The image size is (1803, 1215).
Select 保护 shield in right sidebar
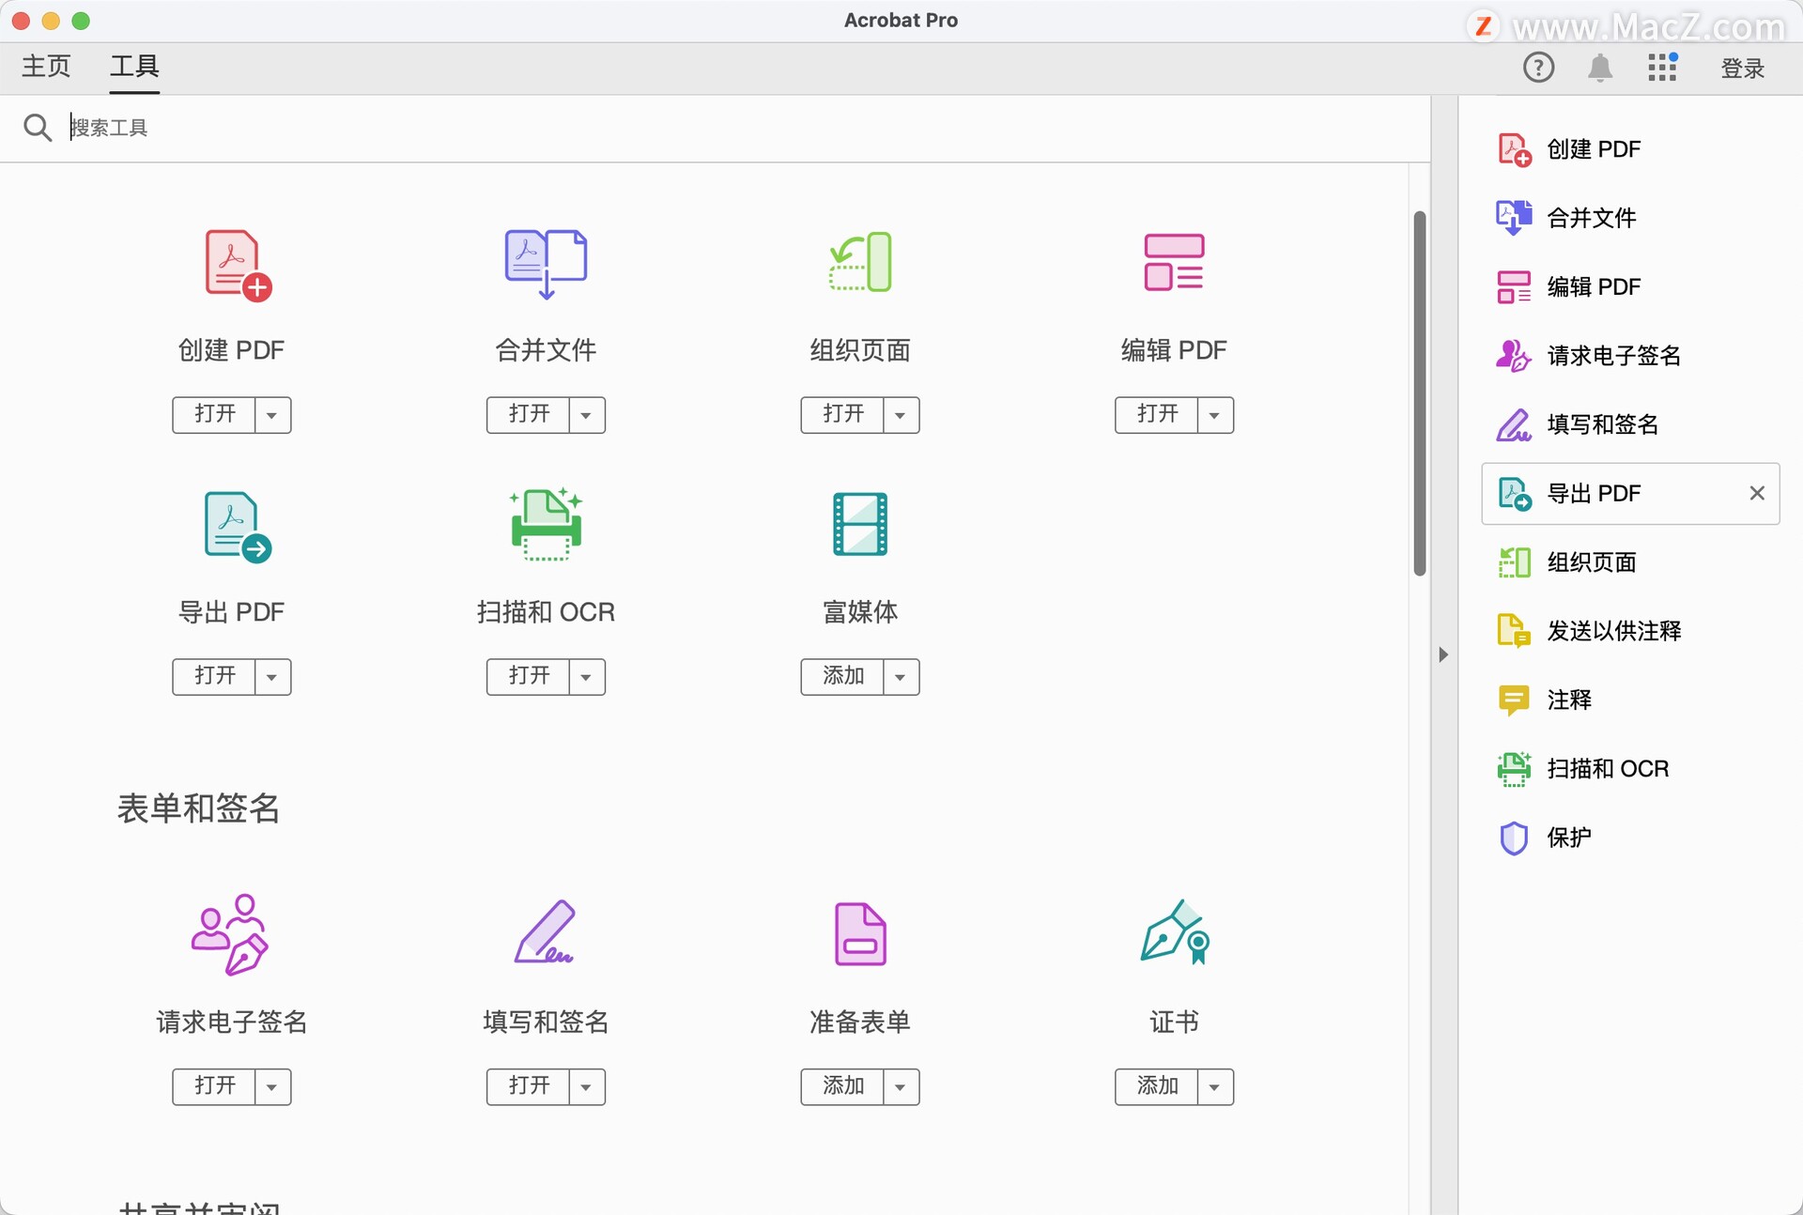point(1630,838)
